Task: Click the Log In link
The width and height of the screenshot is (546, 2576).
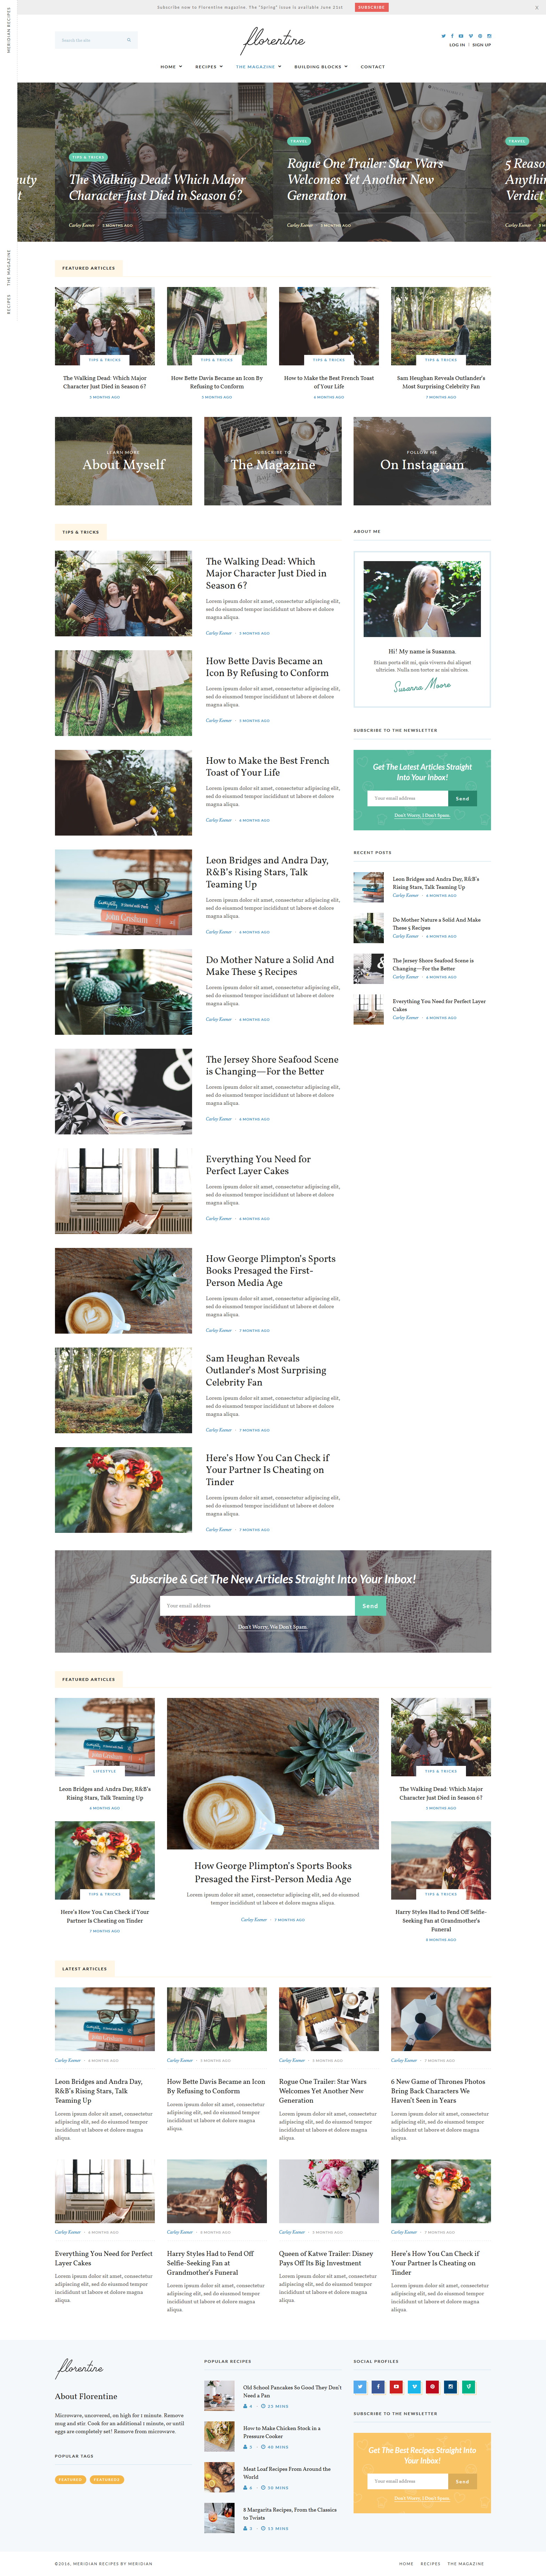Action: point(457,45)
